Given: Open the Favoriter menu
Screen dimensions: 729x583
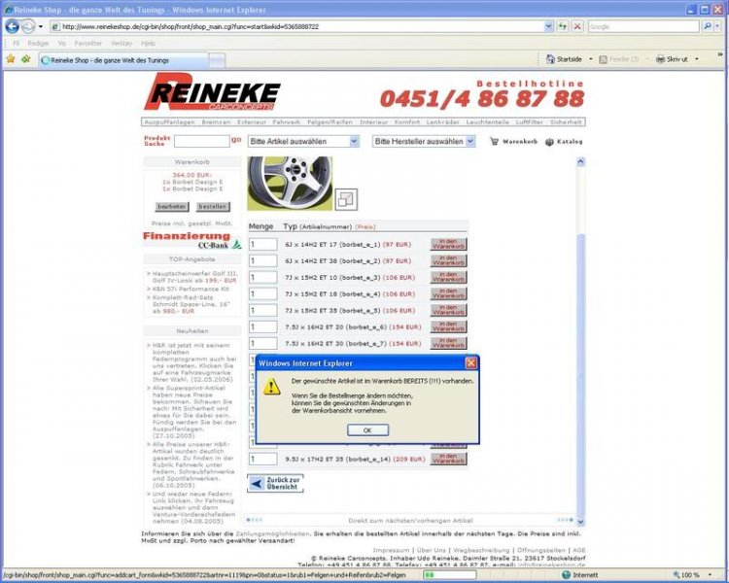Looking at the screenshot, I should click(x=88, y=44).
